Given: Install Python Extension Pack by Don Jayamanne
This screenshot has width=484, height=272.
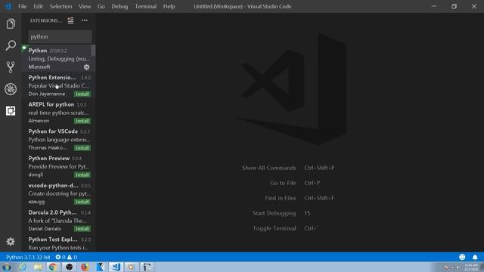Looking at the screenshot, I should [82, 94].
